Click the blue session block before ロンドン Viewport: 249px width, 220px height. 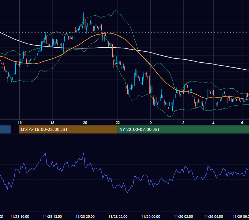click(x=5, y=129)
